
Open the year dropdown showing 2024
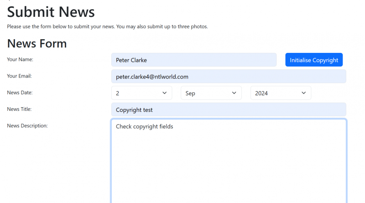[x=281, y=93]
